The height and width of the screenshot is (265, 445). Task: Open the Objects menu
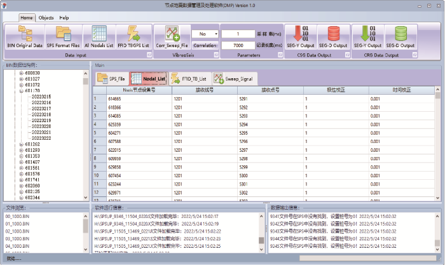pyautogui.click(x=46, y=18)
